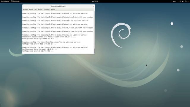The width and height of the screenshot is (190, 107).
Task: Click the line creating xmlwriter.ini config file
Action: [57, 32]
